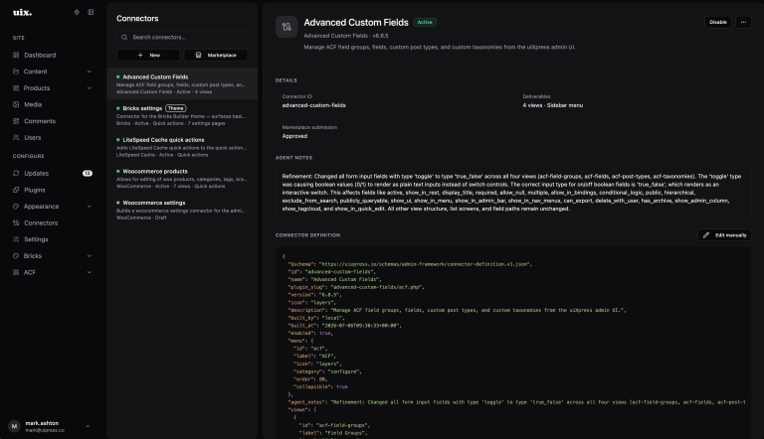Viewport: 764px width, 439px height.
Task: Click the Plugins icon in sidebar
Action: point(16,190)
